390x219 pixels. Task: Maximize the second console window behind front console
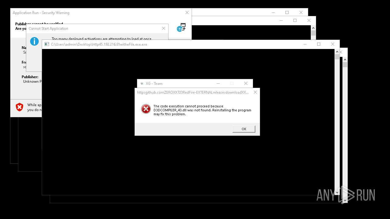click(x=295, y=20)
